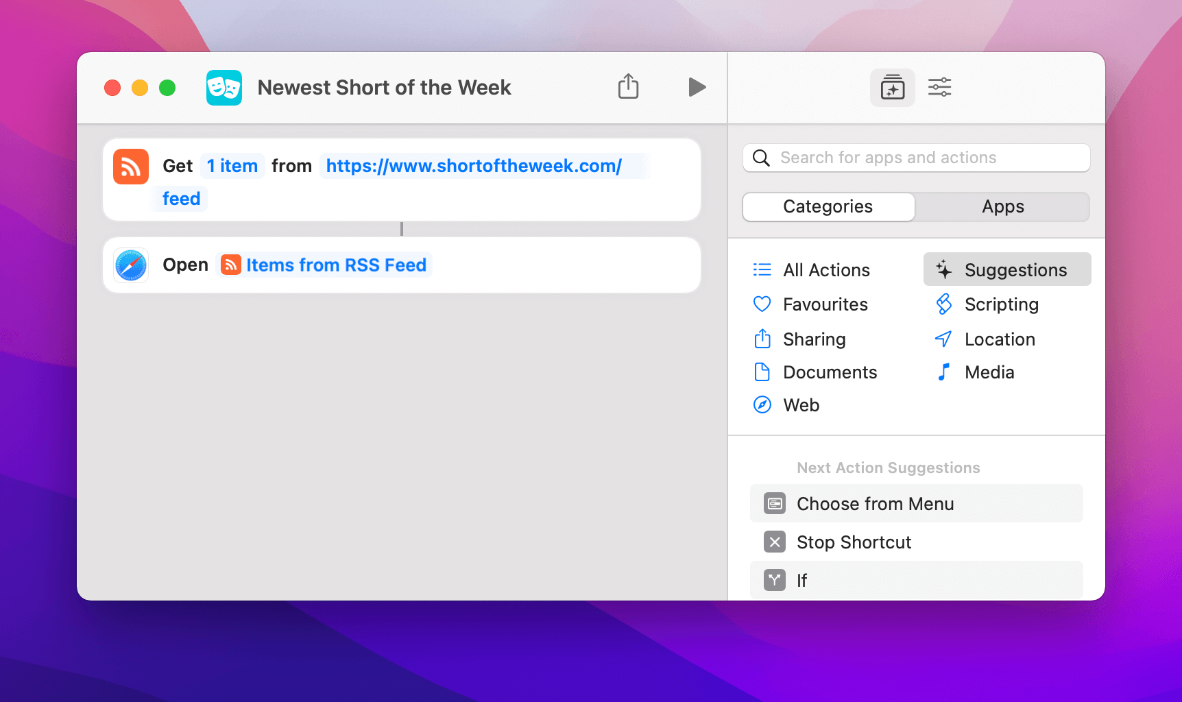This screenshot has width=1182, height=702.
Task: View All Actions list
Action: pos(825,269)
